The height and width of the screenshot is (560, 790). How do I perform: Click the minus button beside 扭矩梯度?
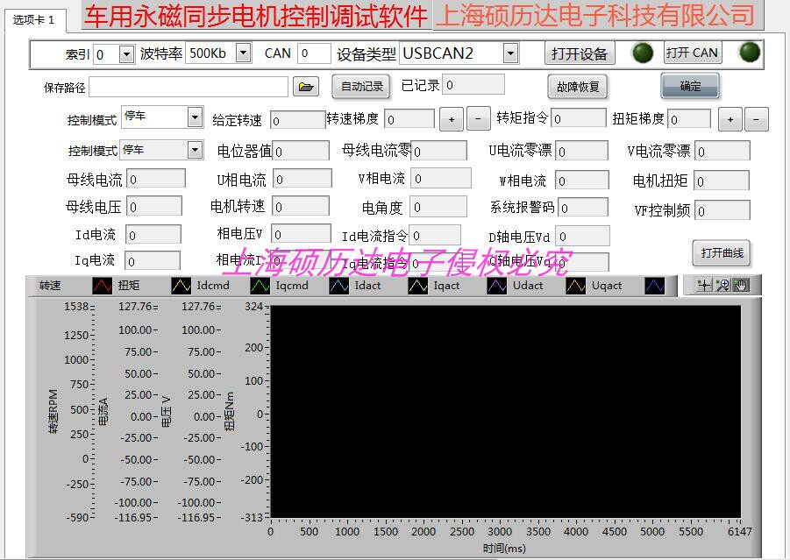click(x=757, y=119)
